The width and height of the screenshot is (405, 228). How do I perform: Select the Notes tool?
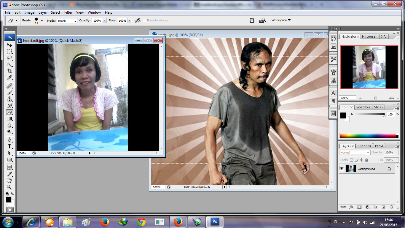pos(9,167)
